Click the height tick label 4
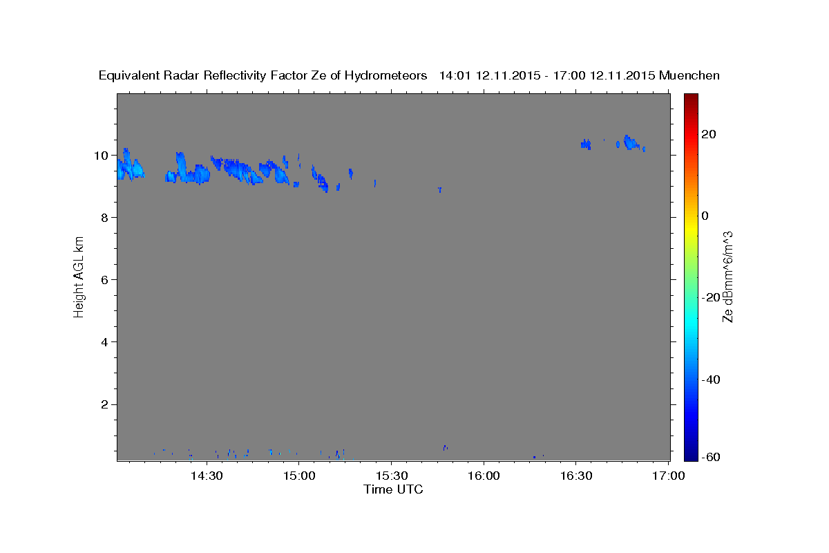Image resolution: width=829 pixels, height=553 pixels. [104, 342]
